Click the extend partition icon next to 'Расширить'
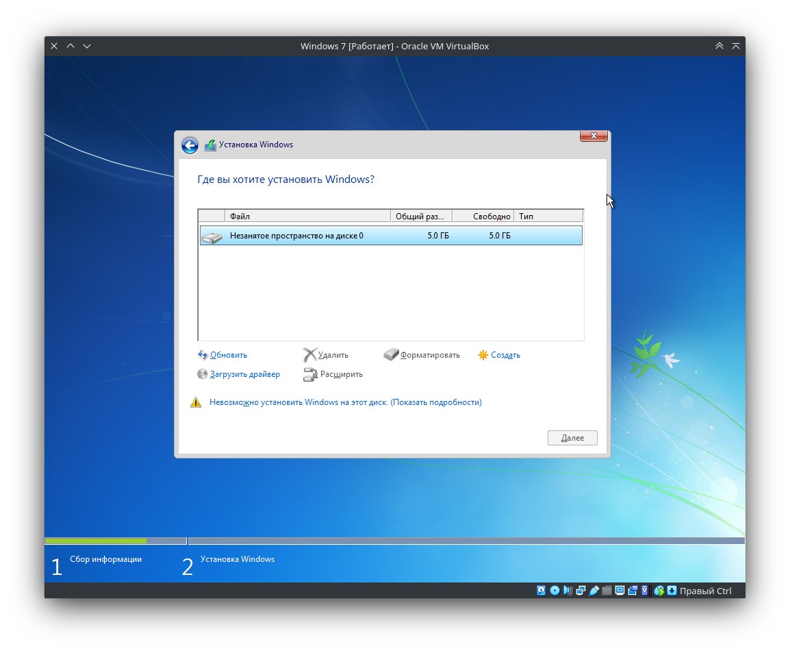790x651 pixels. [310, 374]
